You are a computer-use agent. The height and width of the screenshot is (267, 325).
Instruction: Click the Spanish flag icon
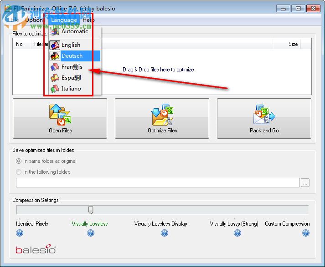(55, 78)
